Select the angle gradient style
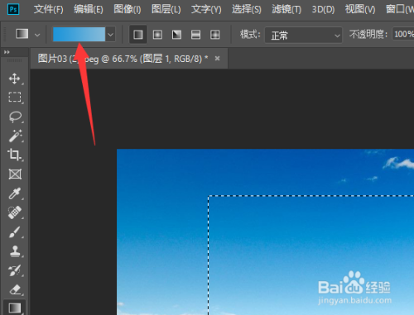The width and height of the screenshot is (414, 315). pos(176,35)
